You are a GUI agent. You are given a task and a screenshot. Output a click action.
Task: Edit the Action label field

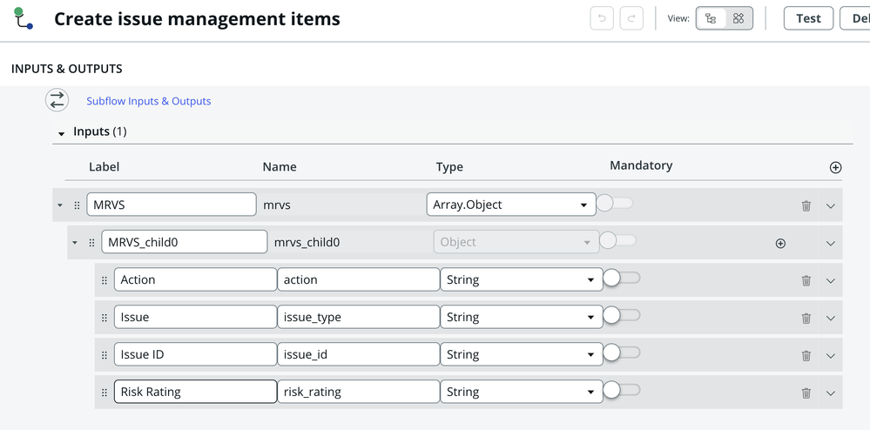(x=195, y=279)
